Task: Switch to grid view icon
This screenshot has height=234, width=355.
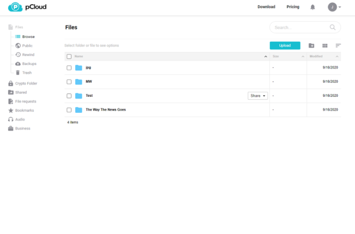Action: pos(325,45)
